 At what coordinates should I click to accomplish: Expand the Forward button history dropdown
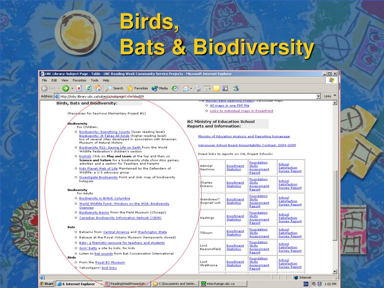(x=72, y=88)
